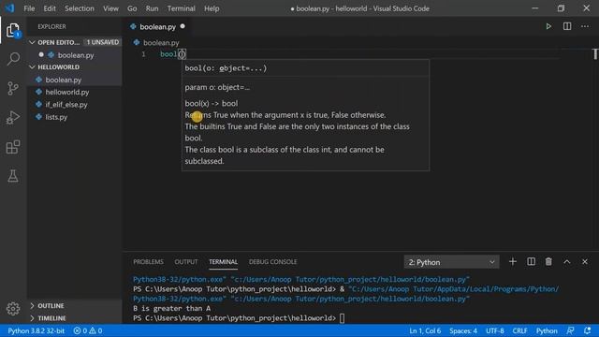Screen dimensions: 599x337
Task: Close the terminal panel
Action: 585,262
